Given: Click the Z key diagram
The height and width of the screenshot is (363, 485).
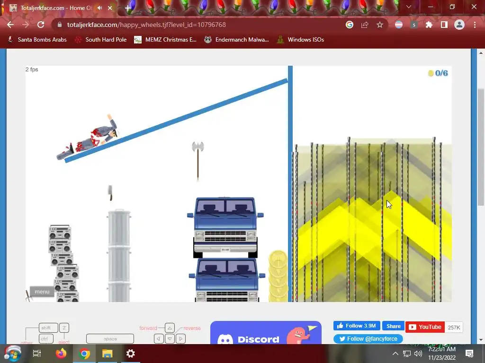Looking at the screenshot, I should coord(64,328).
